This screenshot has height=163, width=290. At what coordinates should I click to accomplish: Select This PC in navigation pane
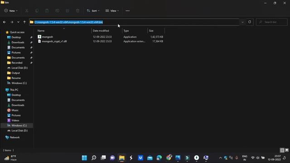click(14, 90)
